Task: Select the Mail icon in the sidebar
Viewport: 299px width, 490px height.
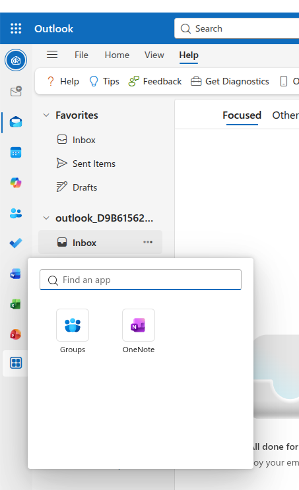Action: pyautogui.click(x=16, y=122)
